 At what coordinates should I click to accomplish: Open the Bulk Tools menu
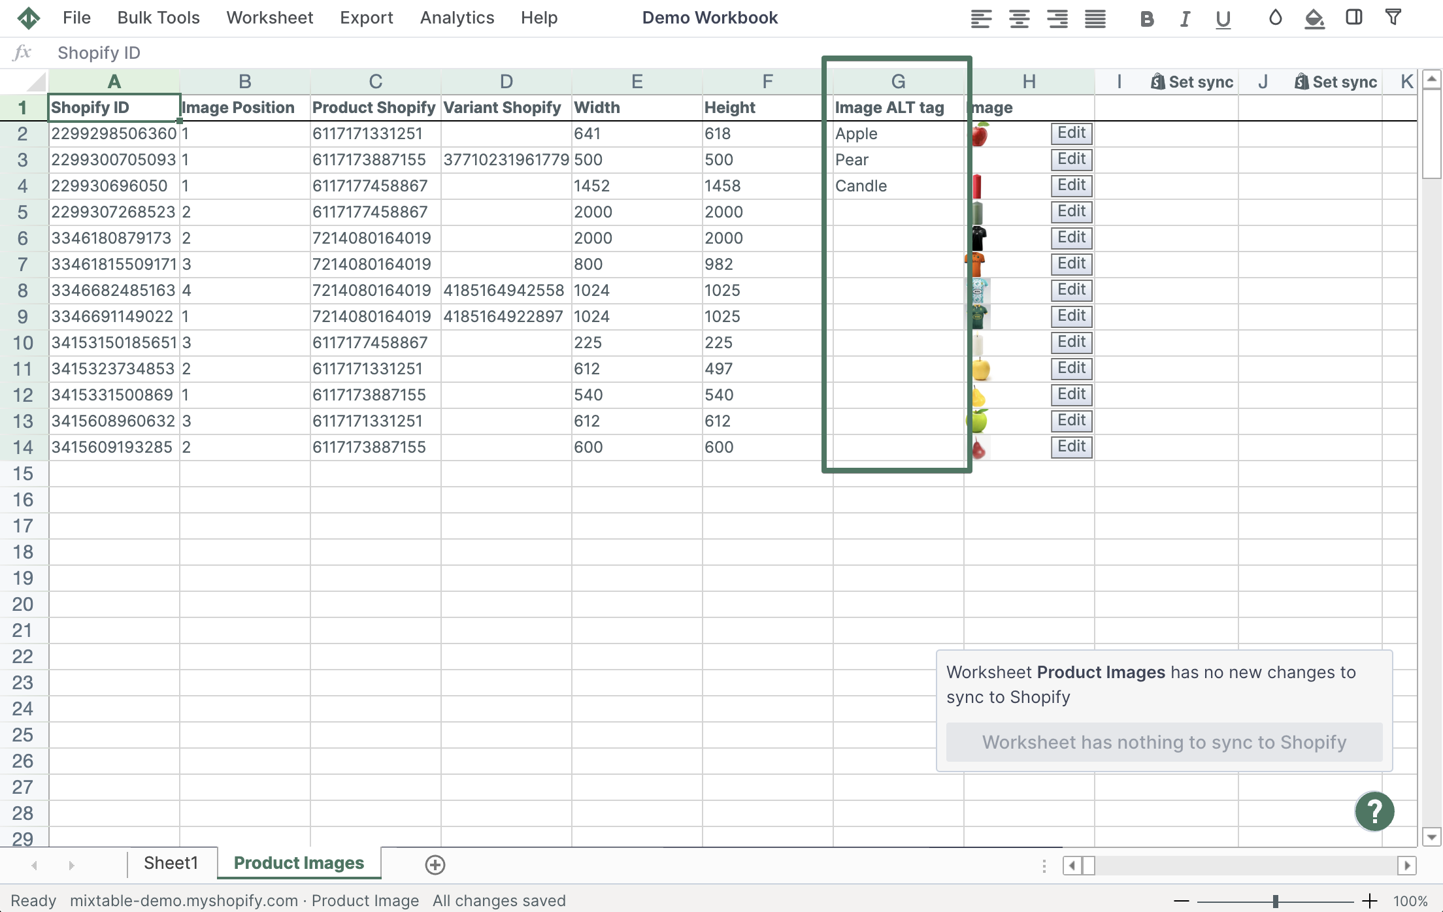click(x=158, y=18)
